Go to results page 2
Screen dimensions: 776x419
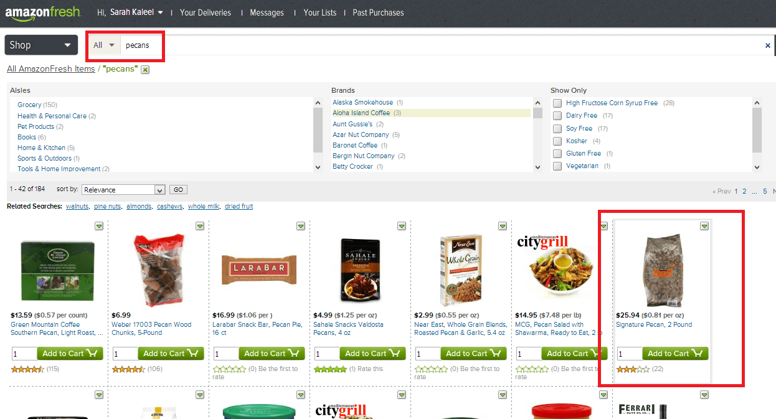pos(744,192)
